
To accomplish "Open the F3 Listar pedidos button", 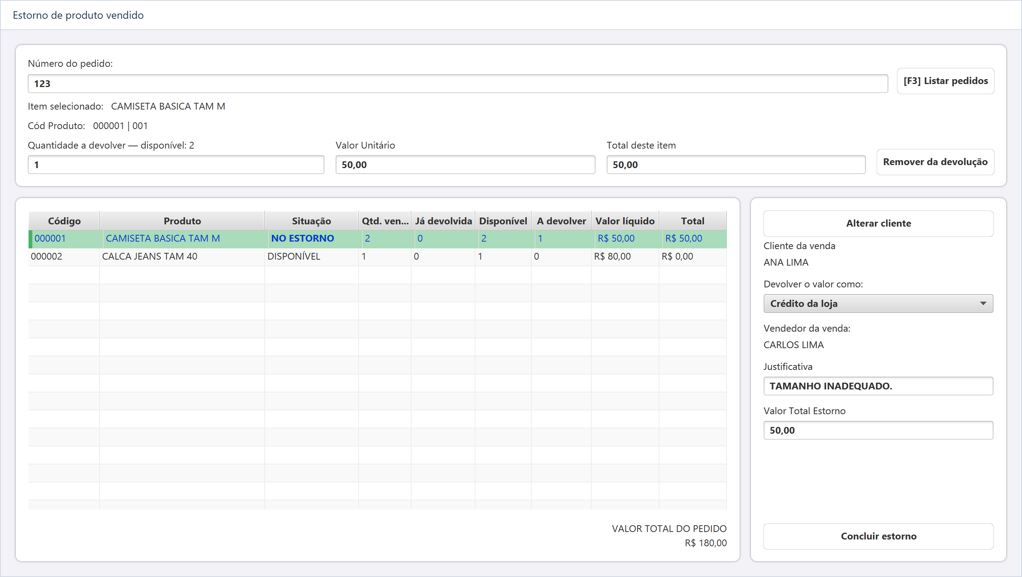I will (x=945, y=81).
